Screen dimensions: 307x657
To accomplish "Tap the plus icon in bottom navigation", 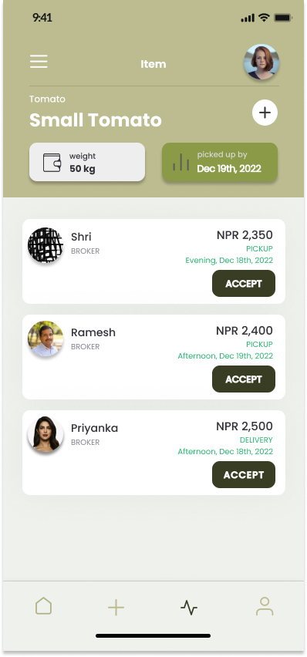I will 116,607.
